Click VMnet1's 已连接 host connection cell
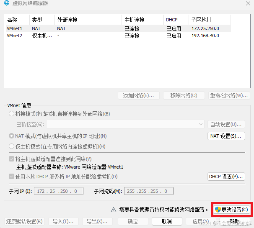The width and height of the screenshot is (254, 228). (132, 28)
